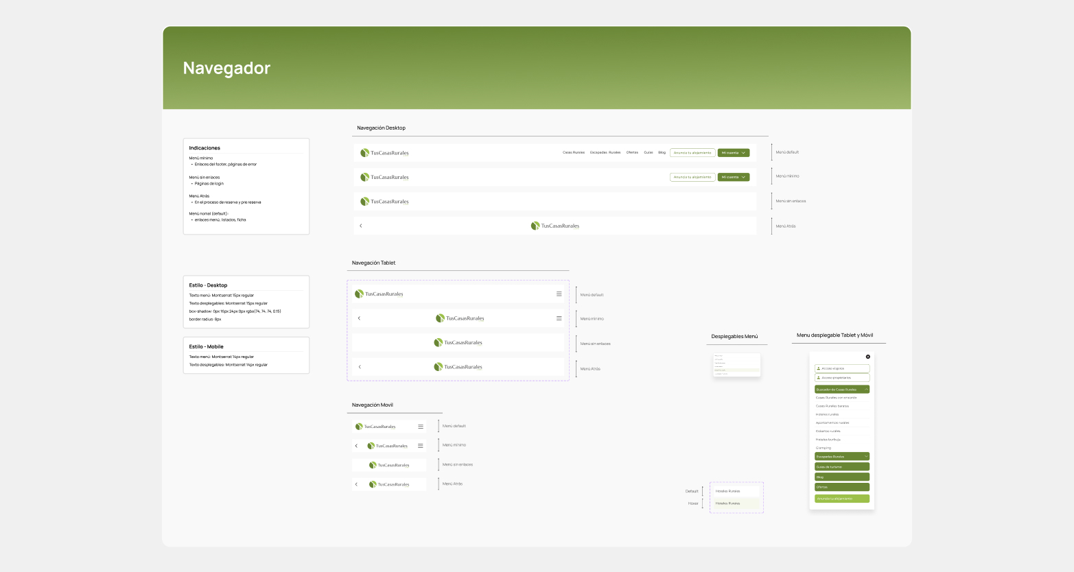Collapse the Buscador de Casas Rurales section
The width and height of the screenshot is (1074, 572).
866,390
